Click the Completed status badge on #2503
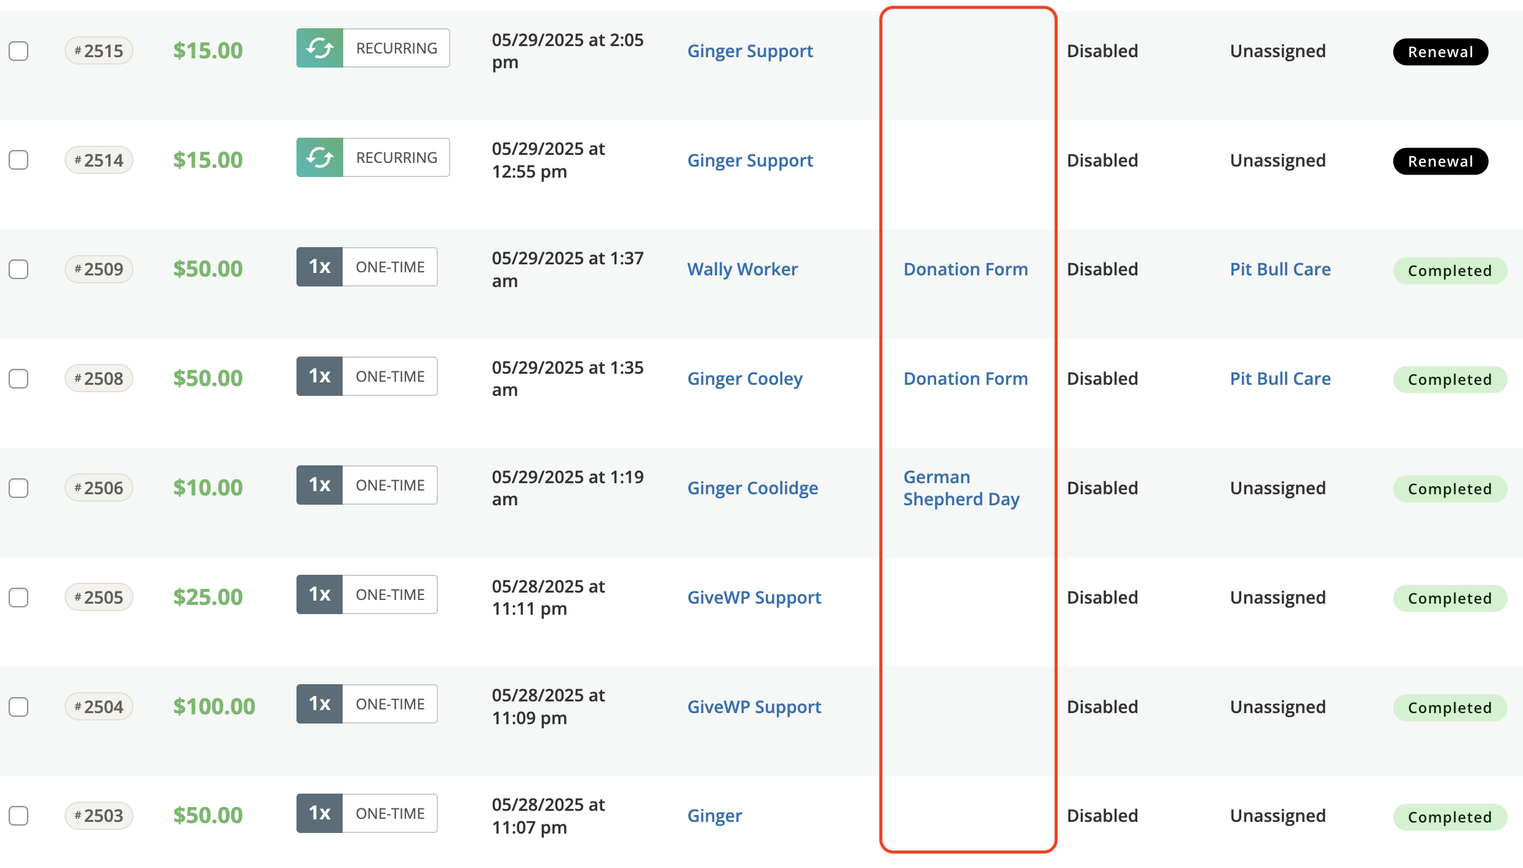 click(1450, 817)
